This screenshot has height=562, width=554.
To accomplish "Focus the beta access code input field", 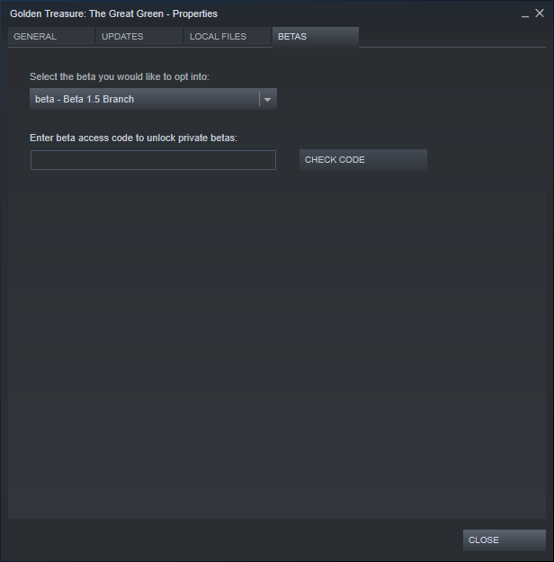I will pyautogui.click(x=153, y=160).
